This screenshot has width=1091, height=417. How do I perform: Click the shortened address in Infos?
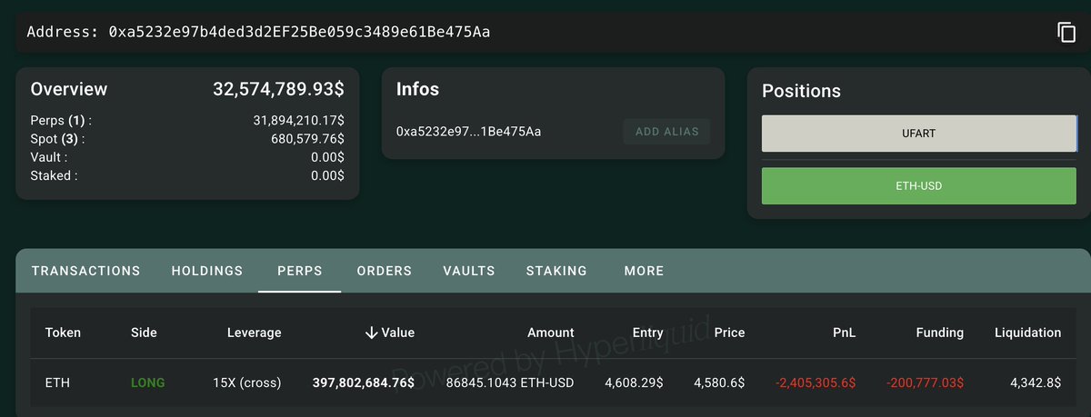tap(468, 132)
